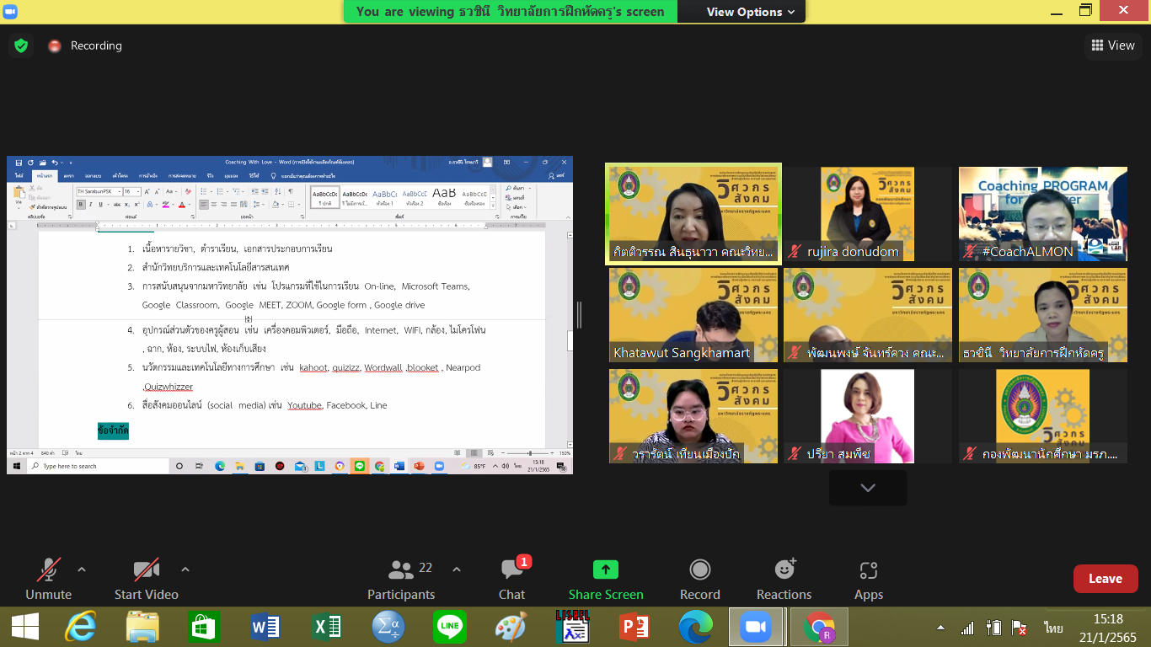Open Math Input Panel taskbar icon
This screenshot has height=647, width=1151.
[388, 628]
